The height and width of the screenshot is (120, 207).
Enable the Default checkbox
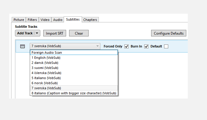point(166,46)
